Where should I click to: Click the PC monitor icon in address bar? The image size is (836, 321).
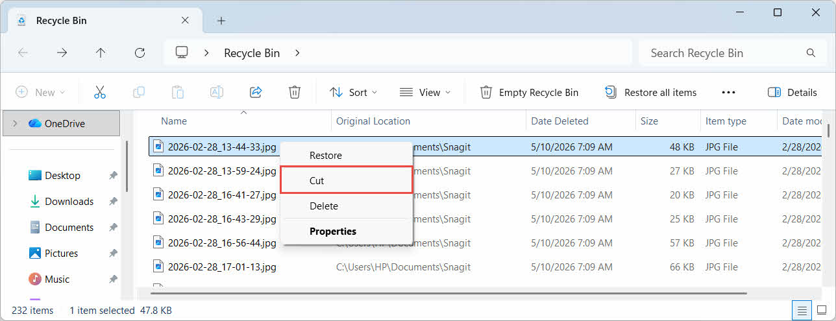[x=182, y=53]
